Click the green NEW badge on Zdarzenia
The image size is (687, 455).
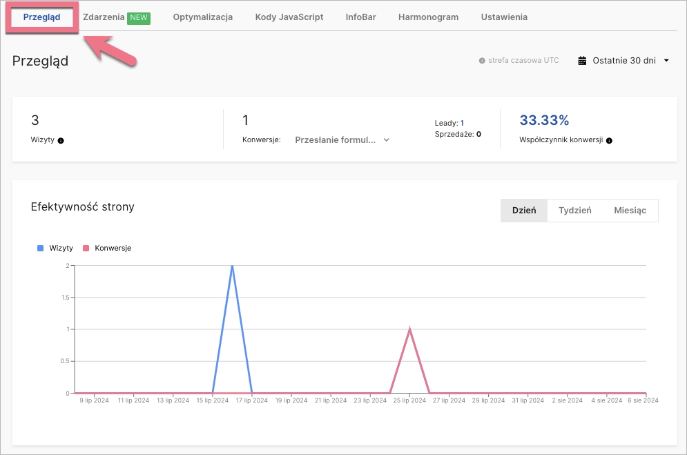(x=138, y=16)
